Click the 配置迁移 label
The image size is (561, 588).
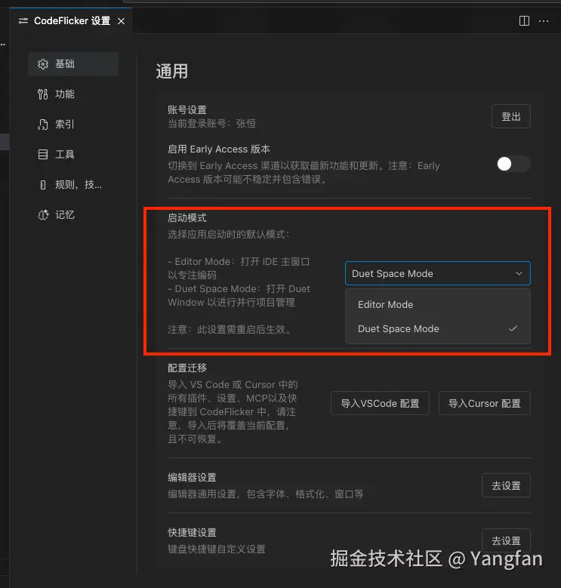[x=187, y=368]
